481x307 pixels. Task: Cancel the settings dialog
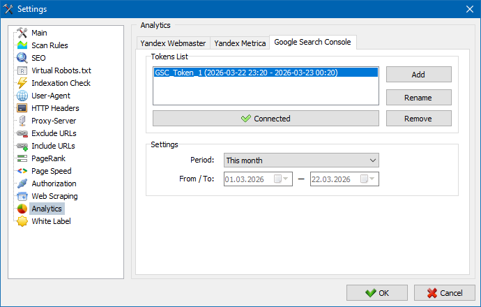click(x=445, y=293)
